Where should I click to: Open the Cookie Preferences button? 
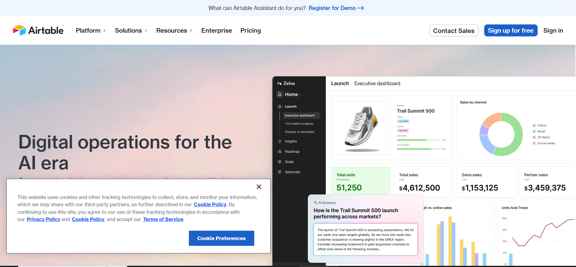pyautogui.click(x=222, y=238)
